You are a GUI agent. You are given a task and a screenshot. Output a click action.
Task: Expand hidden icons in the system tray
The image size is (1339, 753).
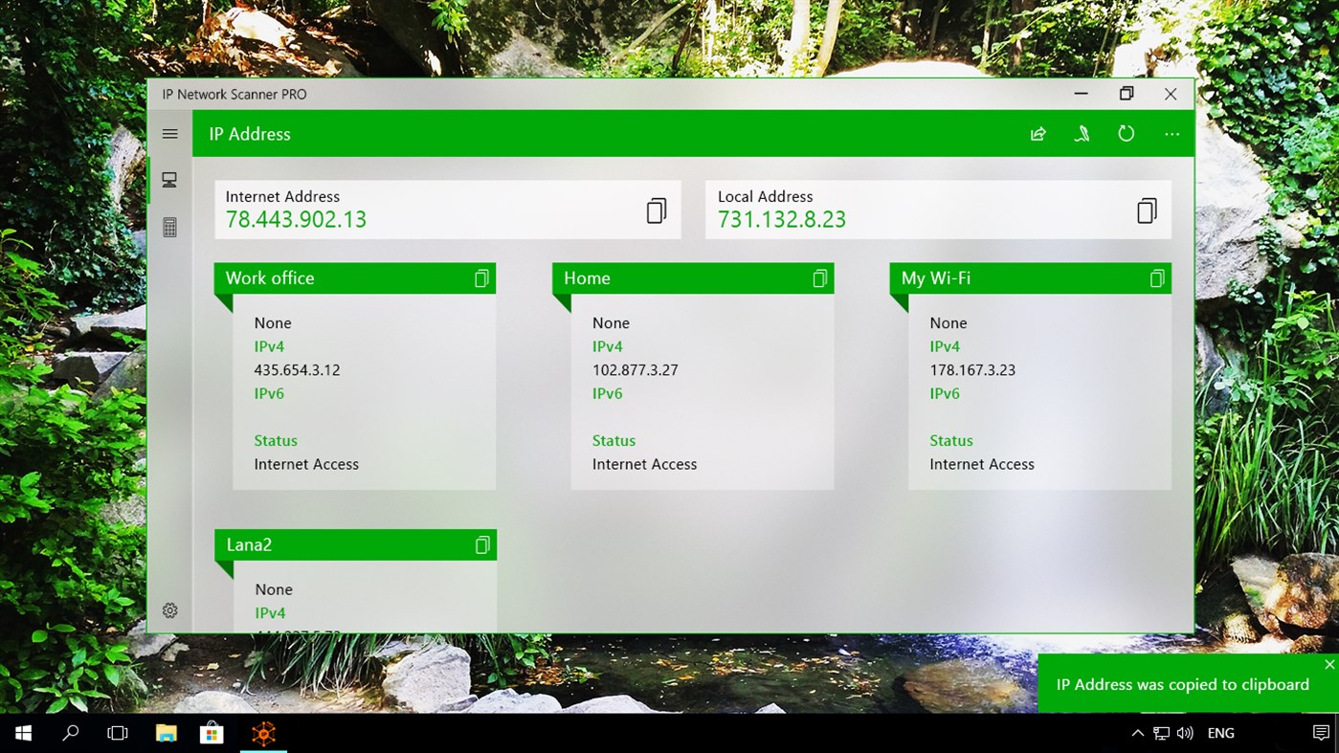(1137, 733)
